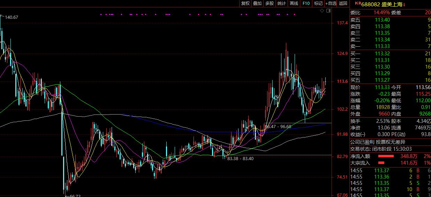Select the 画线 drawing tool
Image resolution: width=431 pixels, height=197 pixels.
(x=294, y=3)
